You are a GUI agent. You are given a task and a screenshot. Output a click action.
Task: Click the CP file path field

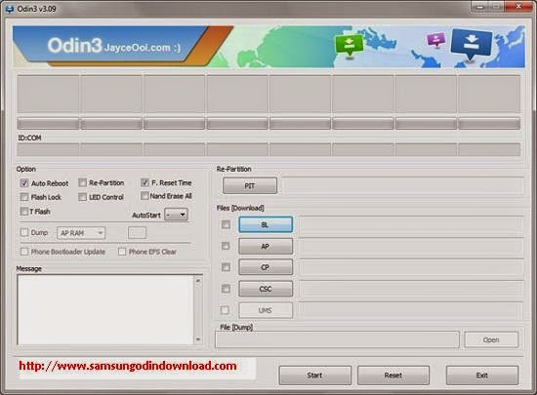coord(411,267)
